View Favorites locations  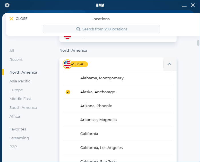click(x=18, y=129)
